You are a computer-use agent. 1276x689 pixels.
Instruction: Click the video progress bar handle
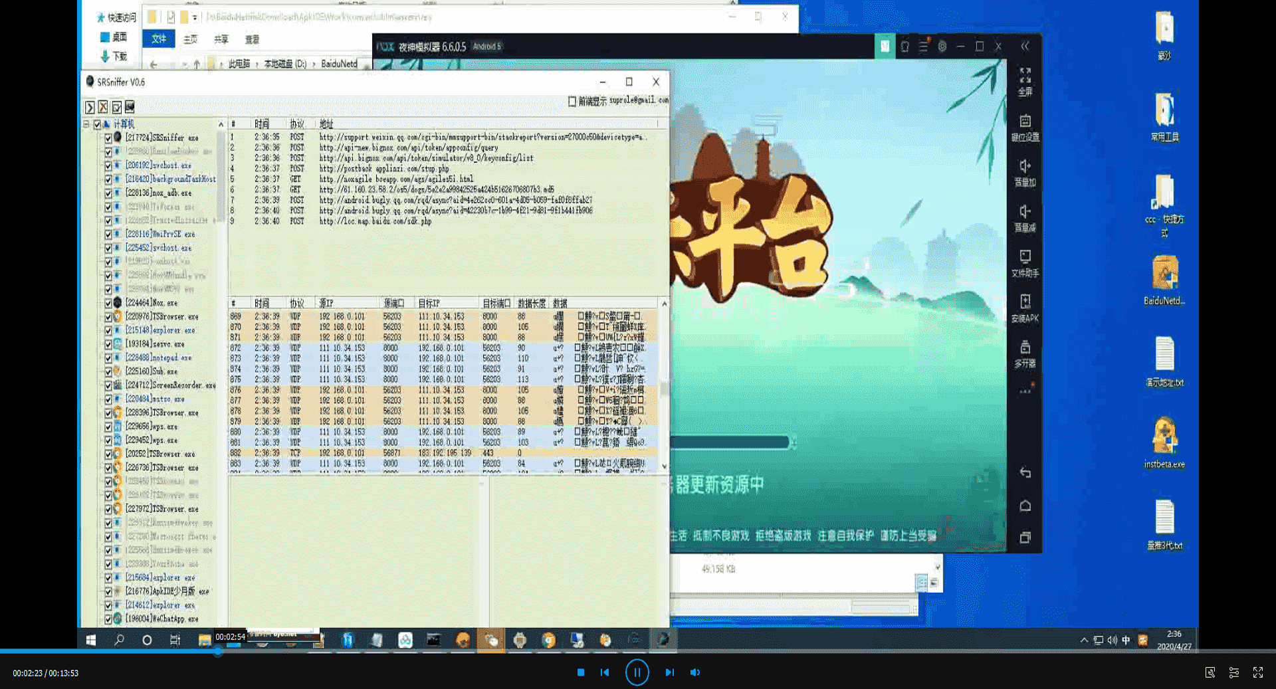[218, 651]
